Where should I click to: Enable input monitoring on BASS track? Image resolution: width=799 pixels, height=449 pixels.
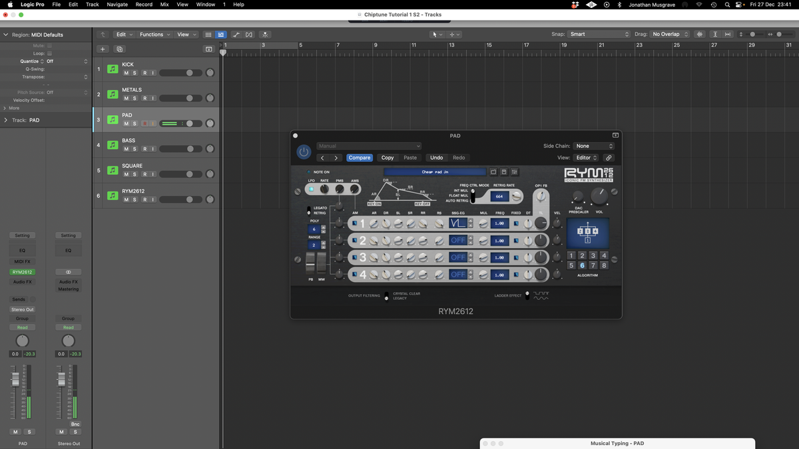pos(152,149)
